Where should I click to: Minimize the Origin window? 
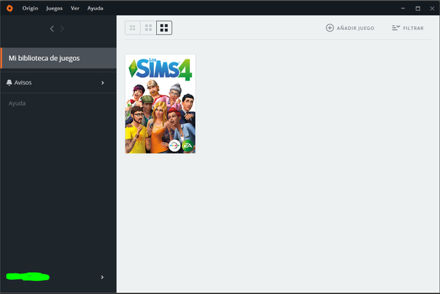403,8
